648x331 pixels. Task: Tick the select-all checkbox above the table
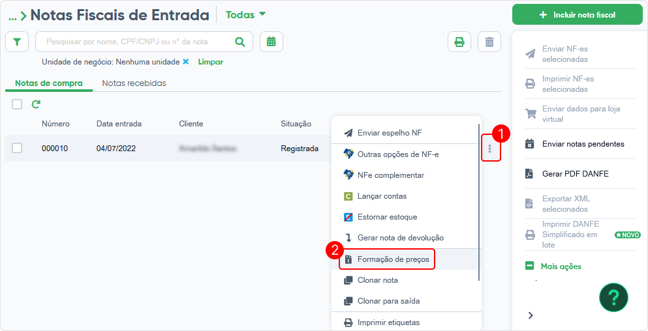click(17, 104)
